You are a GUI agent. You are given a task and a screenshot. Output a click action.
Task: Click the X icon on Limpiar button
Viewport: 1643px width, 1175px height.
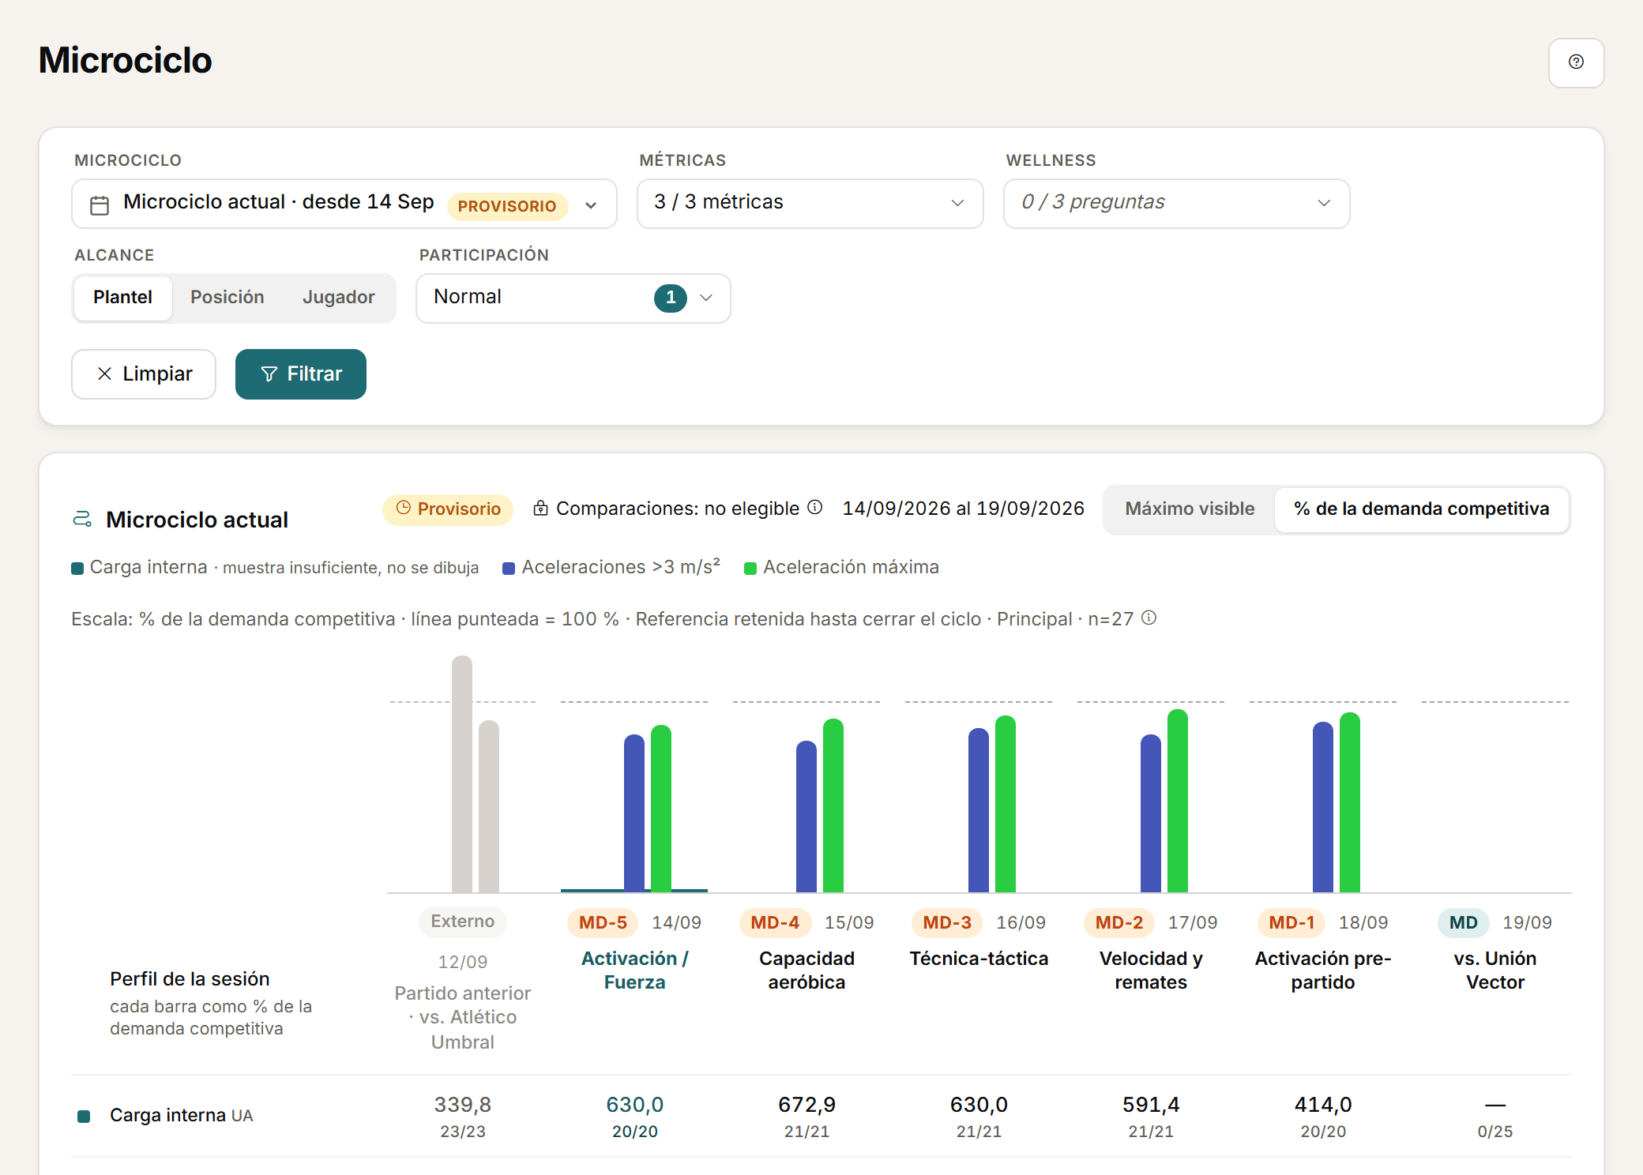tap(104, 374)
